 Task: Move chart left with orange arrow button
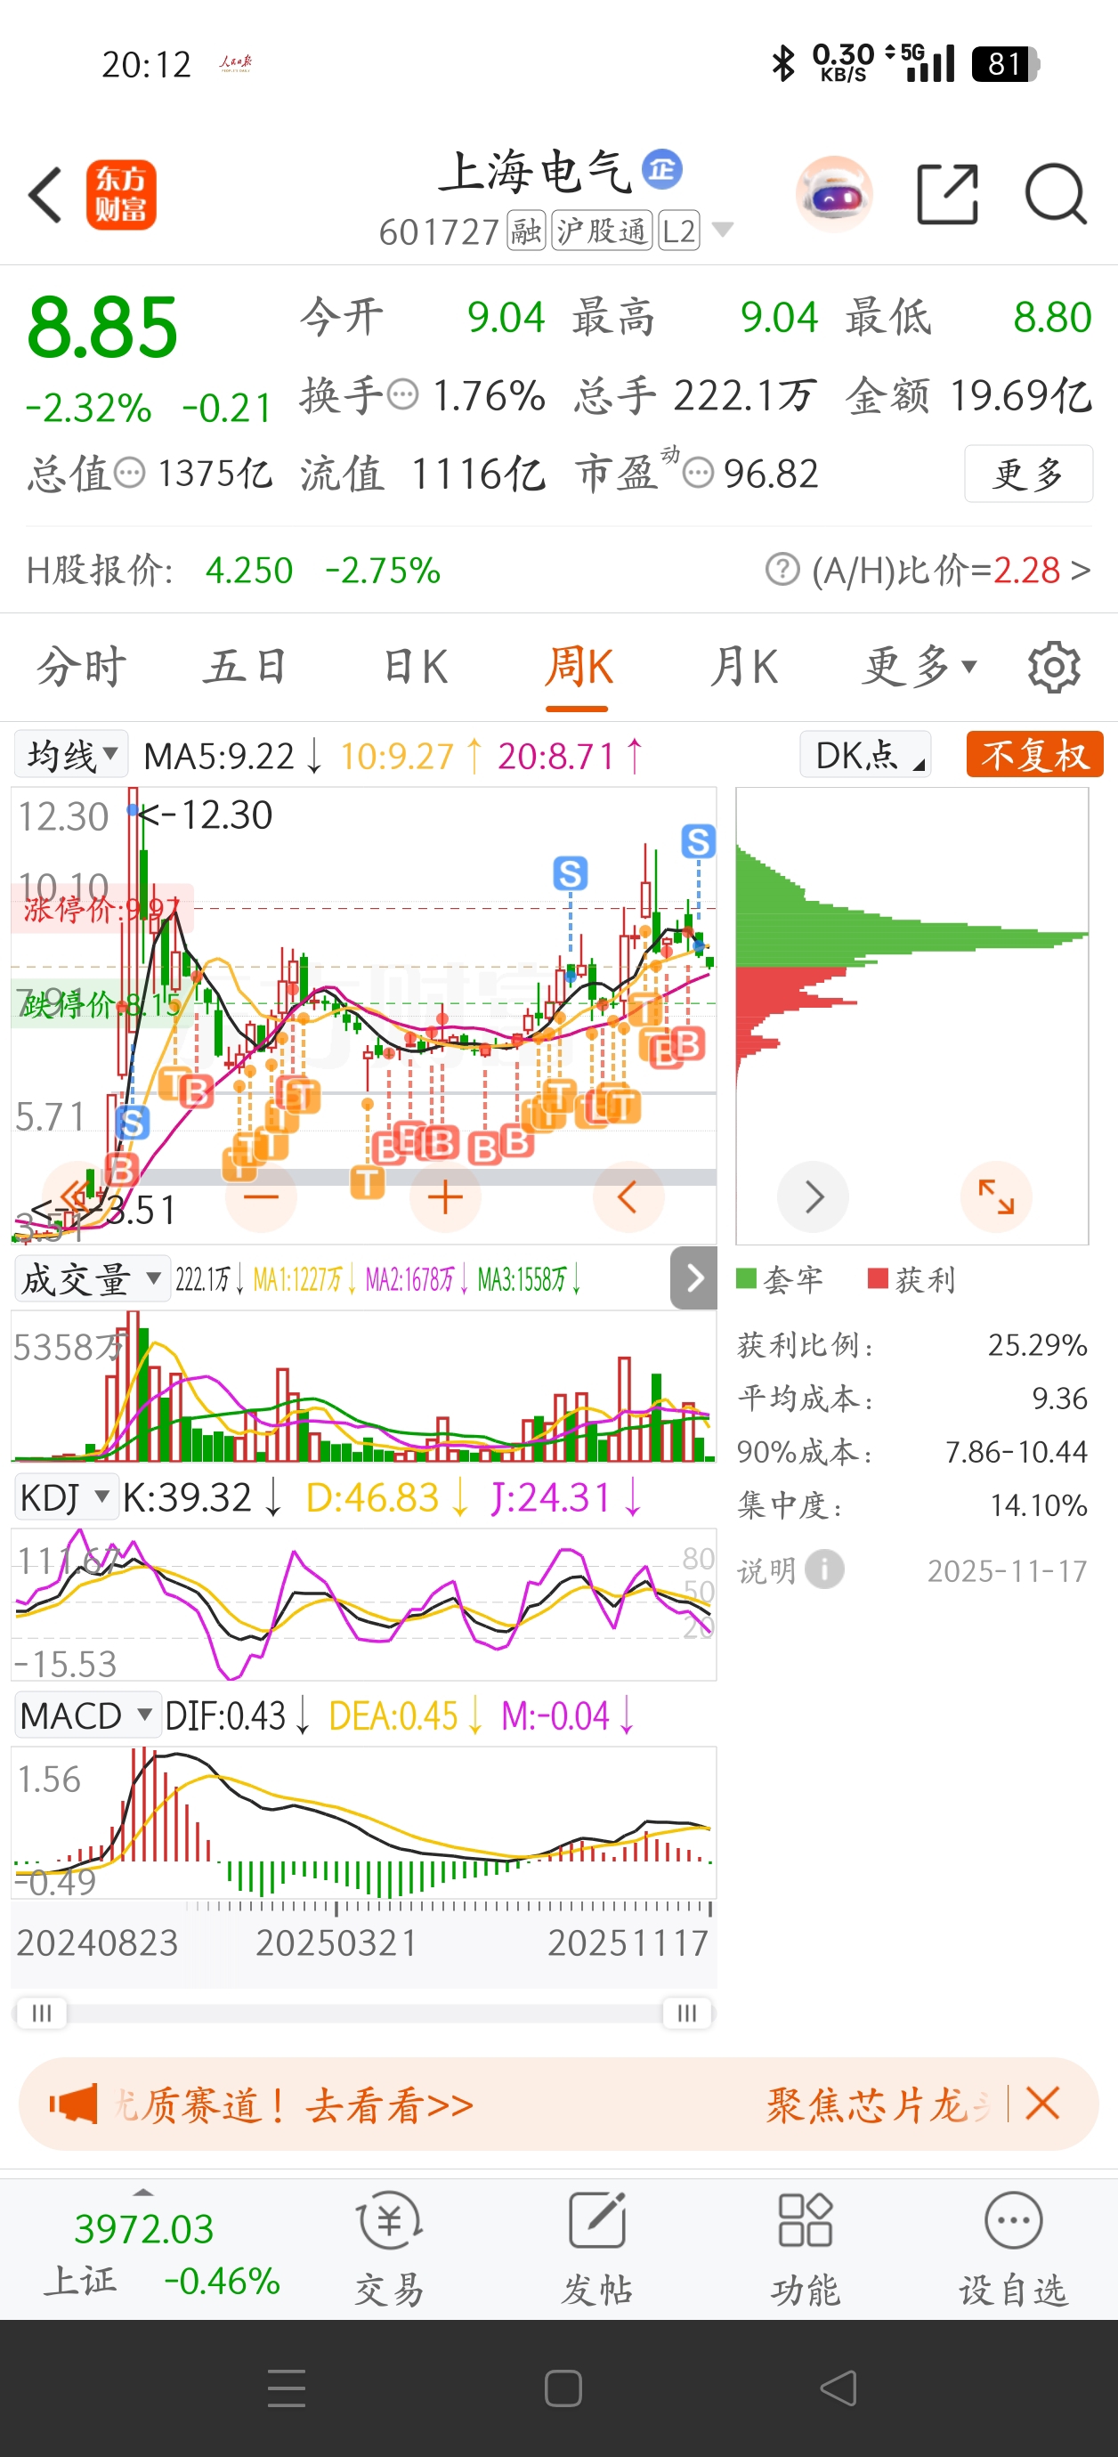point(628,1197)
